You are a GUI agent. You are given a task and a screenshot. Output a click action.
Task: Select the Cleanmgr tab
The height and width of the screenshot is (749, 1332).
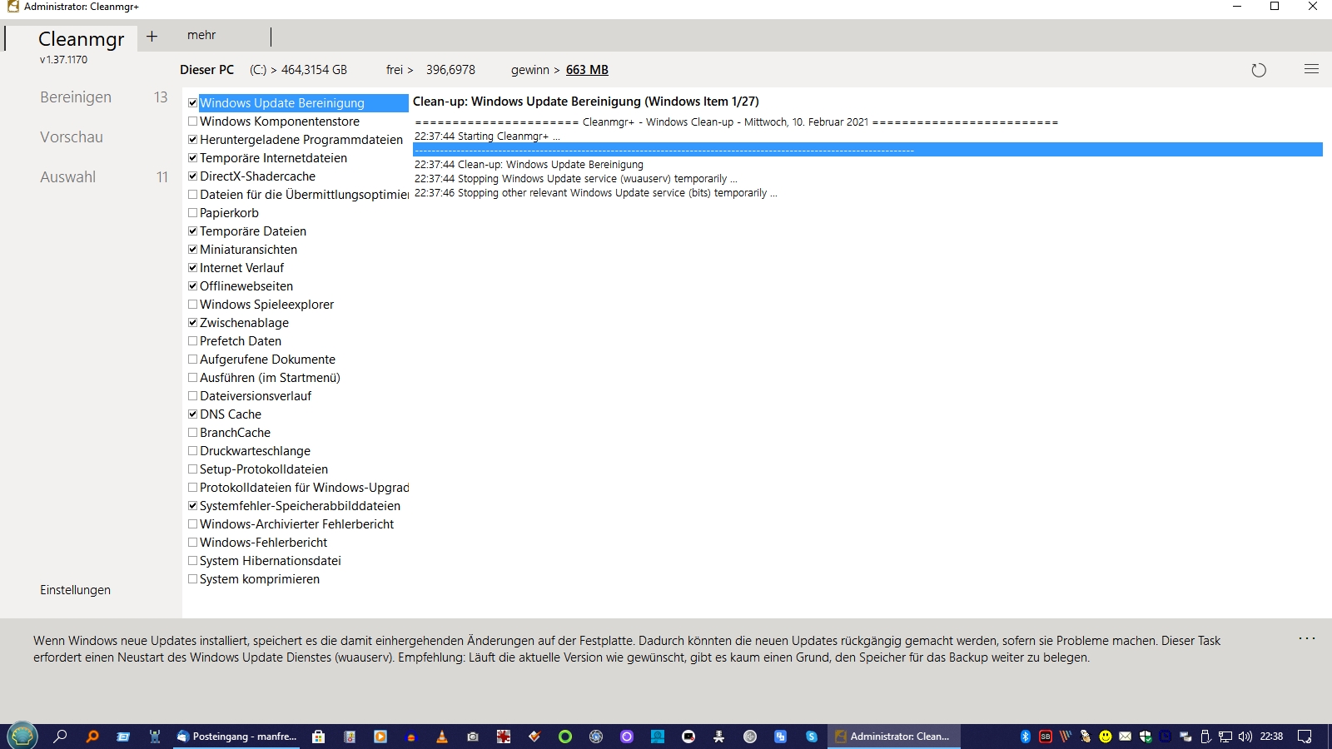click(81, 39)
